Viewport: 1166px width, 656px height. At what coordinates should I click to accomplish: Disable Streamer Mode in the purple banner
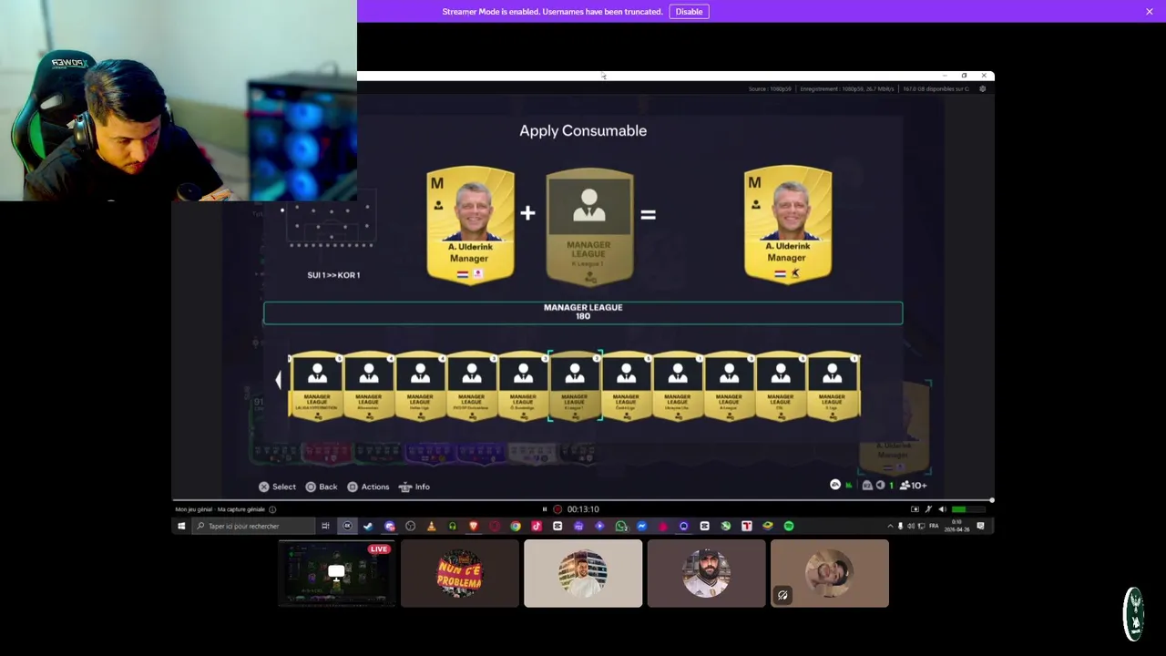coord(689,12)
